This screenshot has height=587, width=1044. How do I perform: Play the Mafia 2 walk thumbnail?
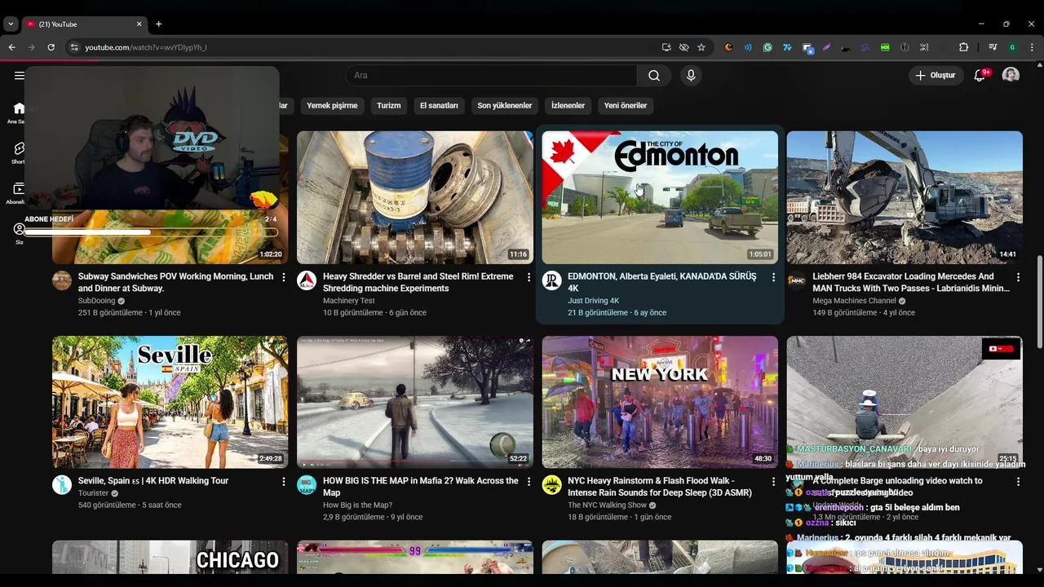(x=415, y=402)
